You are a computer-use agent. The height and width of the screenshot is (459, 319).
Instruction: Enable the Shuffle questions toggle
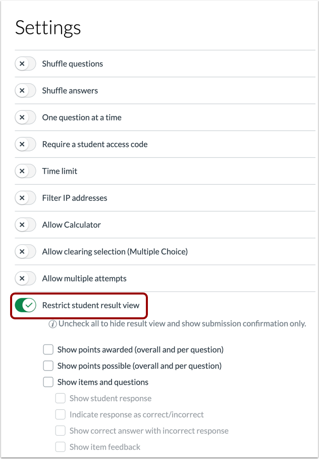click(x=25, y=64)
